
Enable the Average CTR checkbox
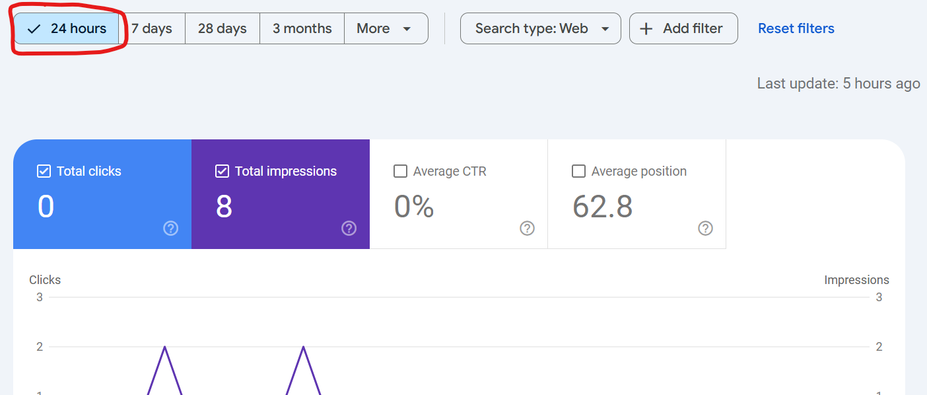(x=400, y=171)
